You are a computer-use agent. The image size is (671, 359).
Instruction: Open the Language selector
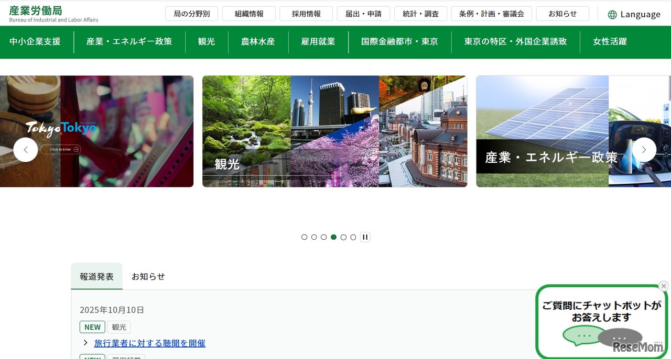click(x=634, y=15)
